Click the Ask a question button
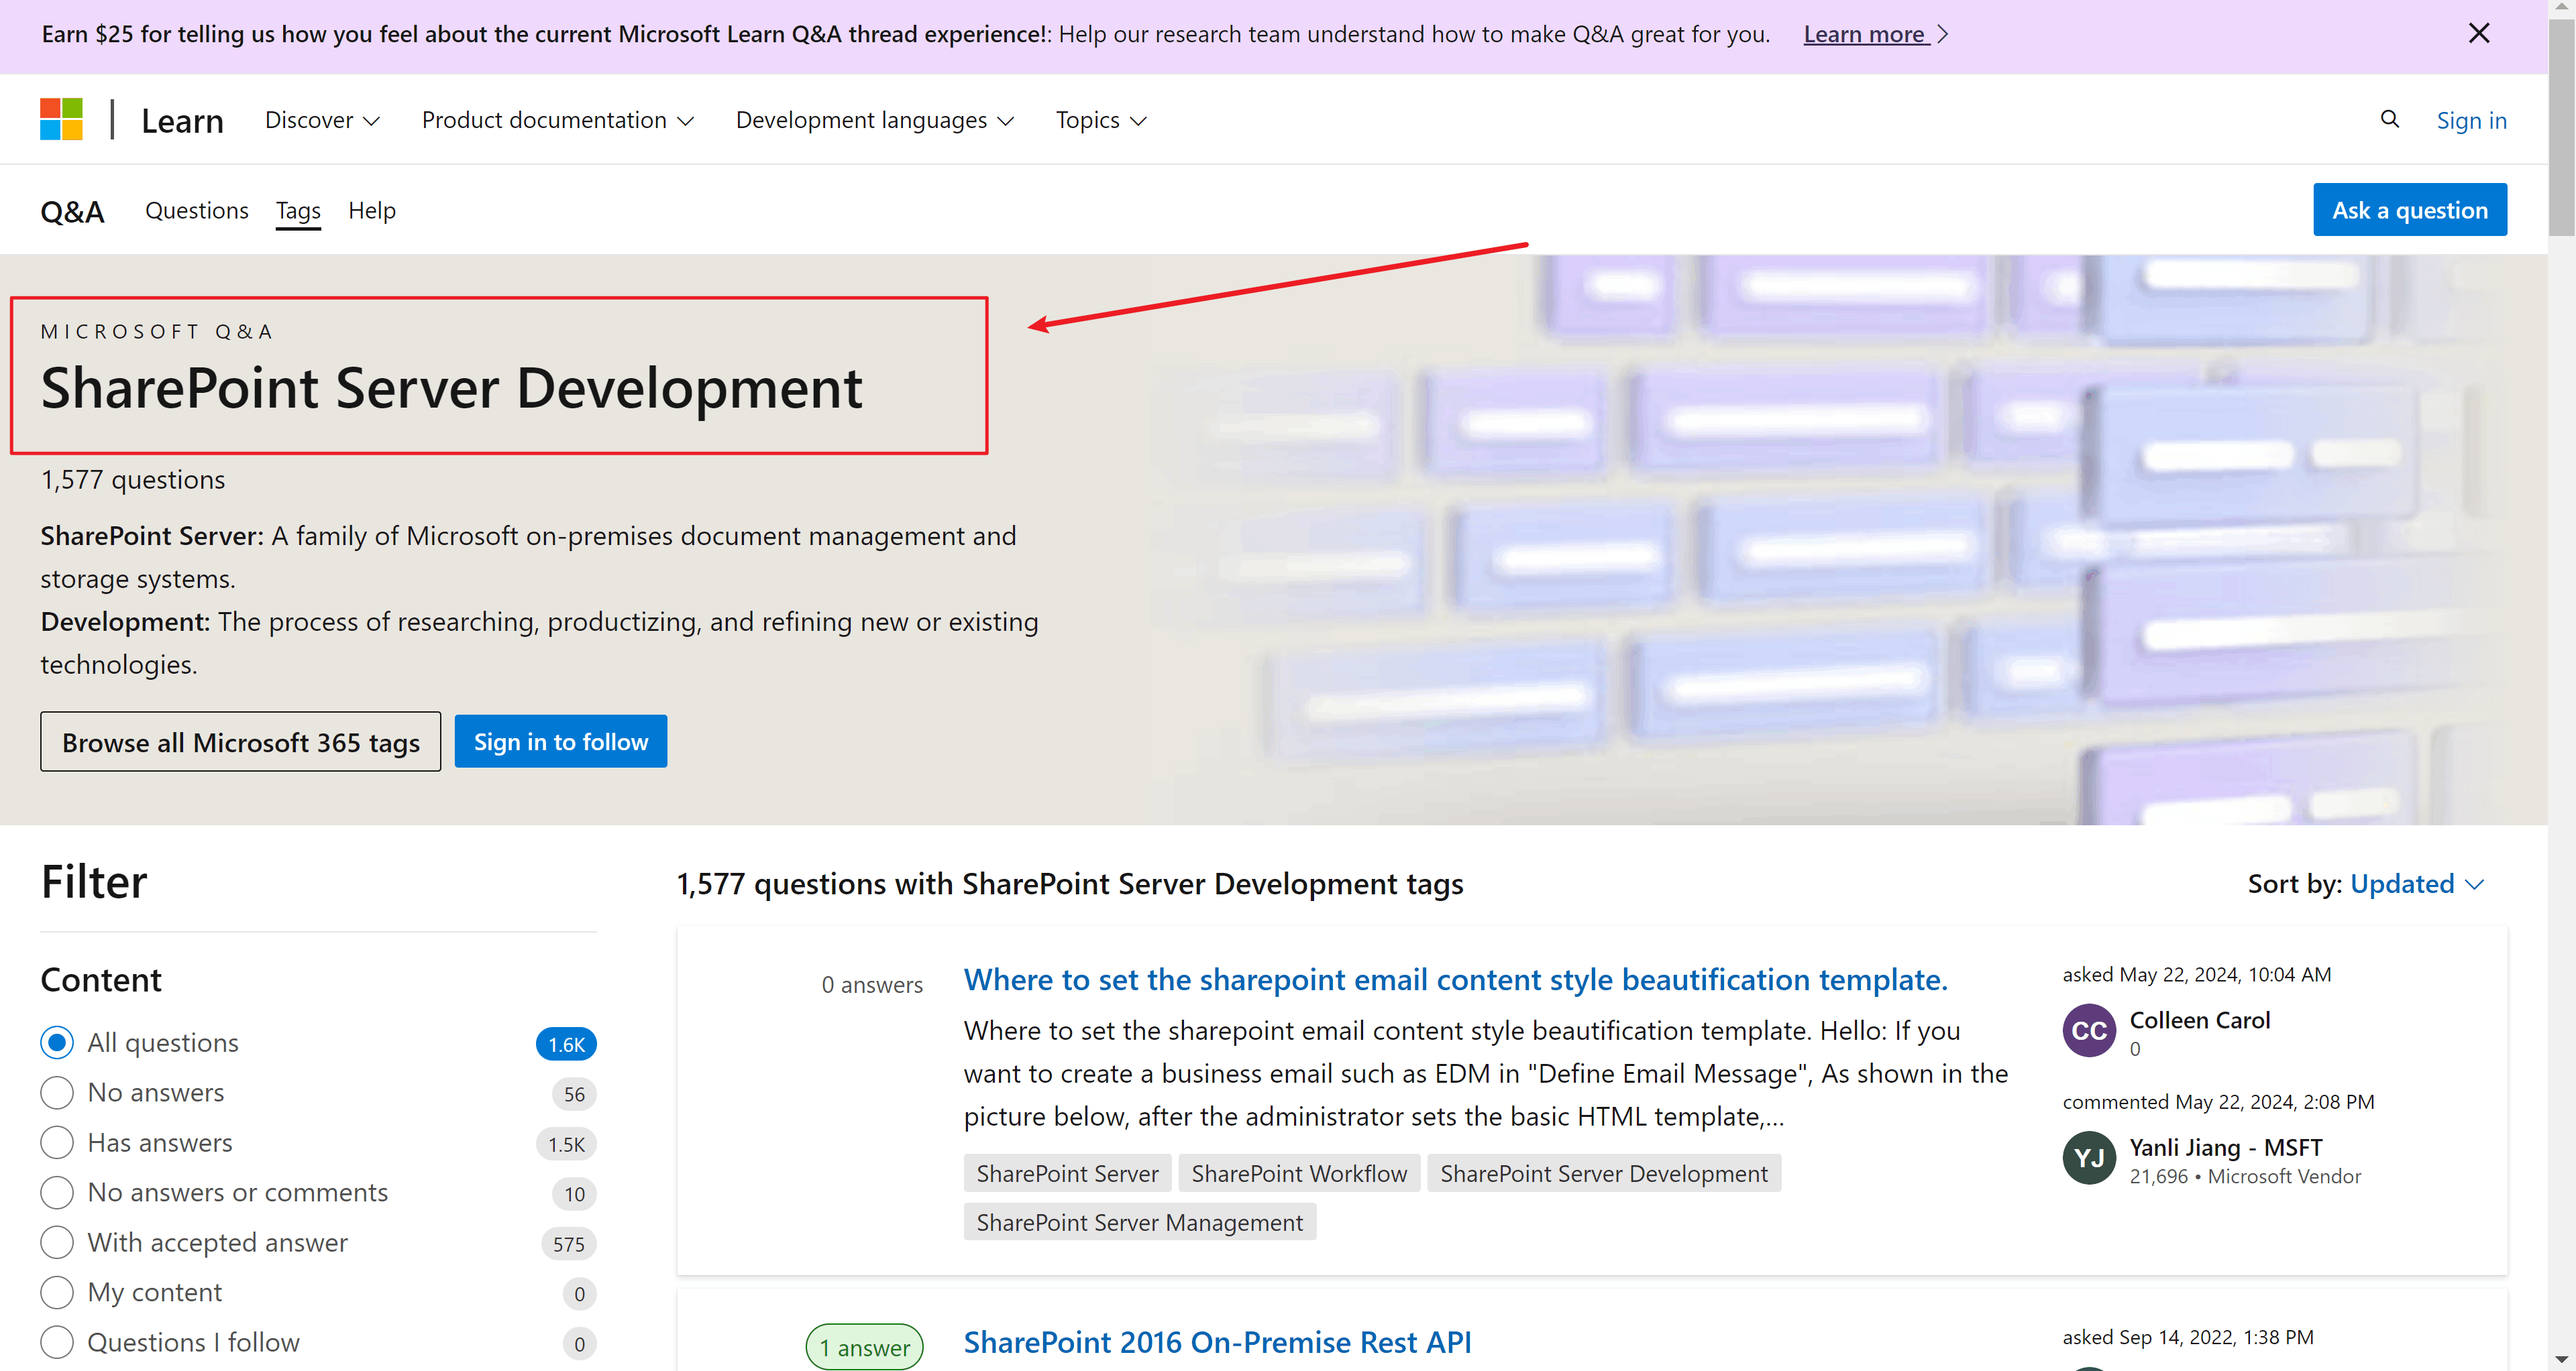 coord(2409,210)
